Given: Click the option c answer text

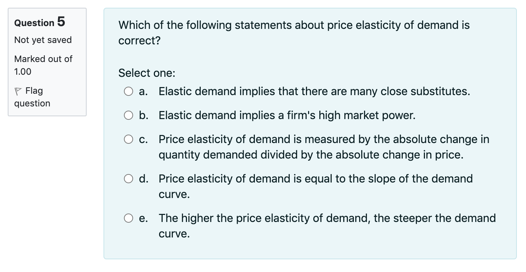Looking at the screenshot, I should [324, 147].
